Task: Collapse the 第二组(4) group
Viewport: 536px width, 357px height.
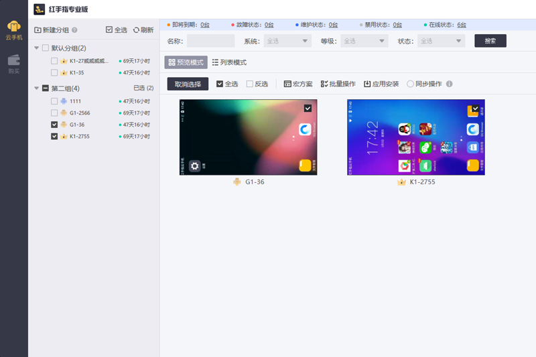Action: point(37,88)
